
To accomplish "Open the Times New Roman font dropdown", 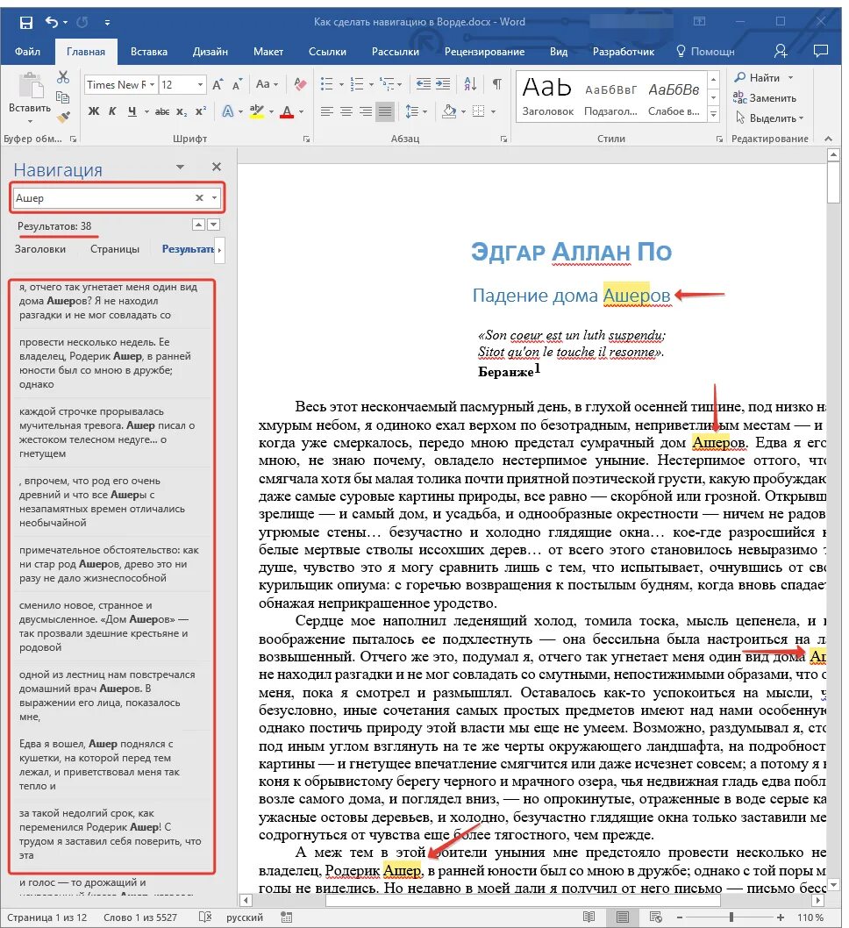I will (x=152, y=84).
